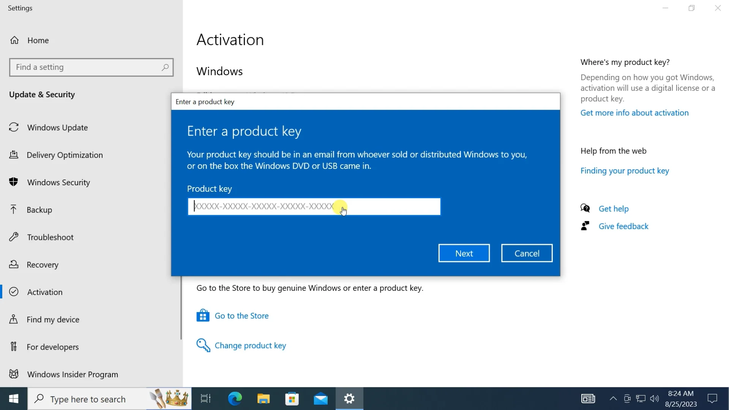Open Recovery settings
729x410 pixels.
pyautogui.click(x=43, y=265)
